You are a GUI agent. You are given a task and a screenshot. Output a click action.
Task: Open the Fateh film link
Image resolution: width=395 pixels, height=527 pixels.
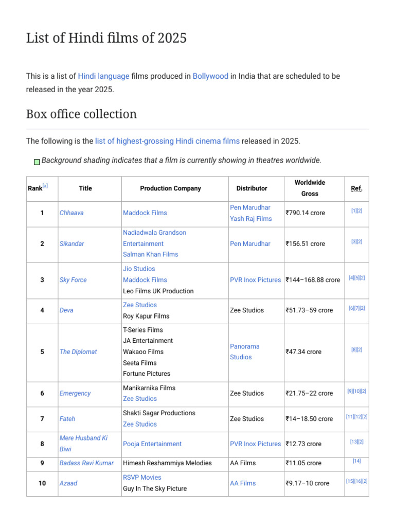click(x=67, y=419)
